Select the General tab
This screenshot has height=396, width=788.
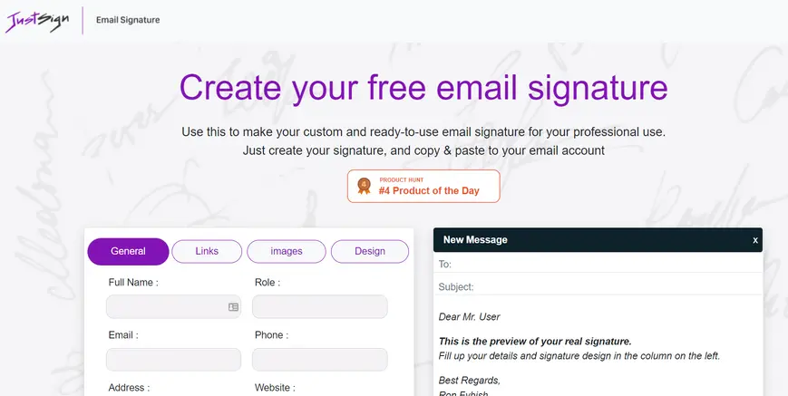pos(128,251)
